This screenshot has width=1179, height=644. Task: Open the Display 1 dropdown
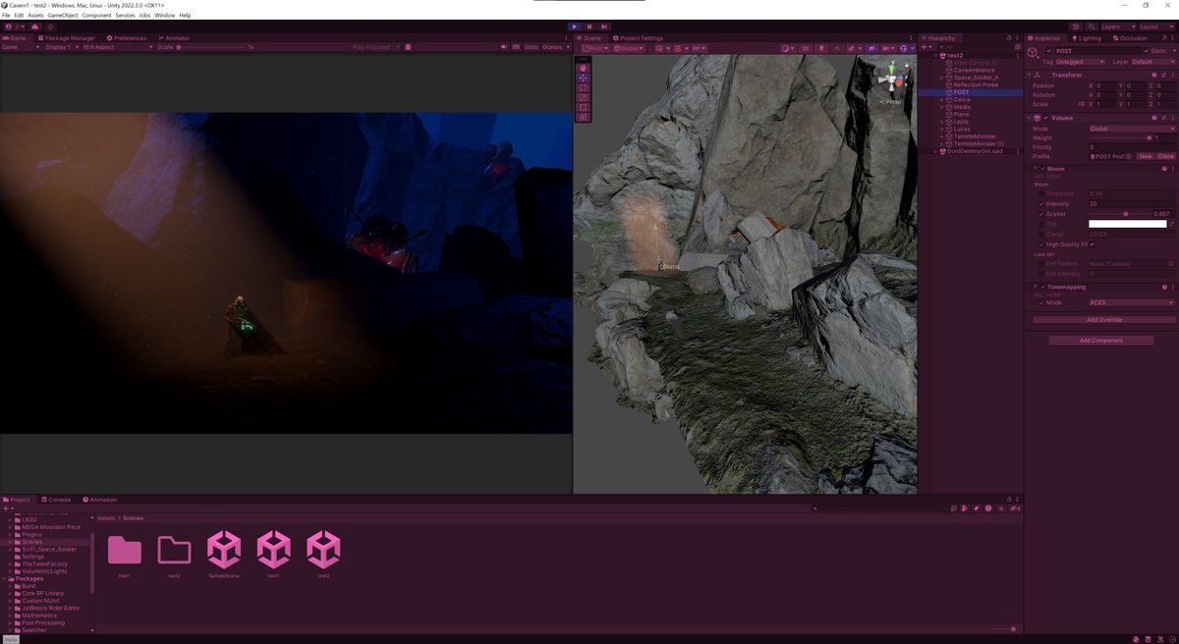click(61, 47)
